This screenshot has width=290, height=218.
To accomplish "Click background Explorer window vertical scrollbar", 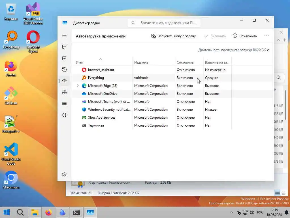I will pos(286,105).
